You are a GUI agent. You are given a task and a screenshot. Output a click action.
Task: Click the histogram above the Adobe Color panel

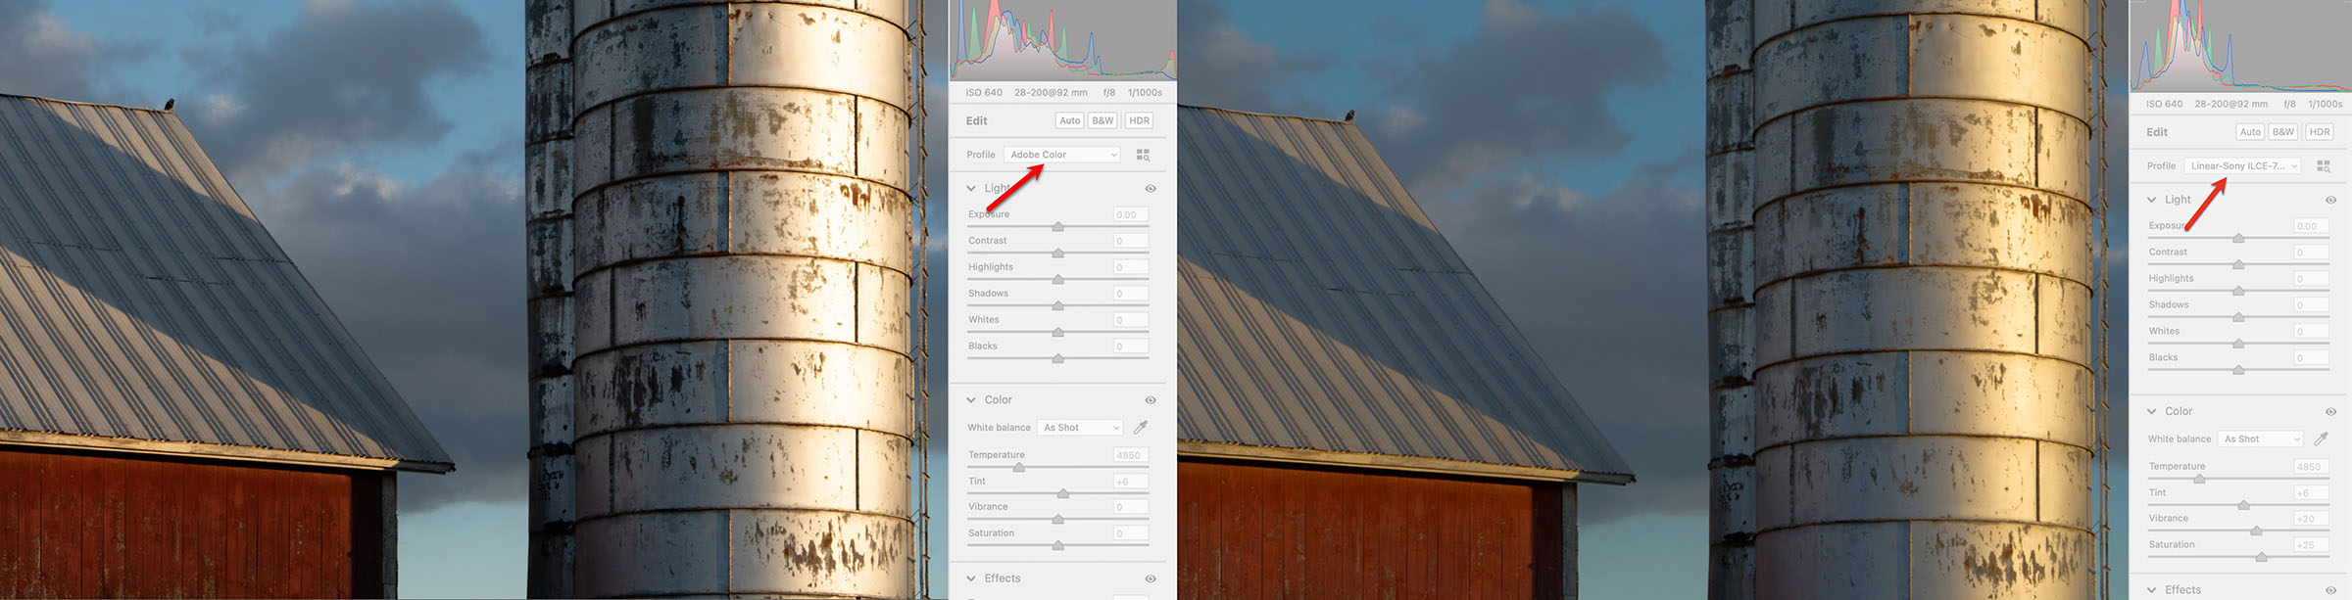1062,41
